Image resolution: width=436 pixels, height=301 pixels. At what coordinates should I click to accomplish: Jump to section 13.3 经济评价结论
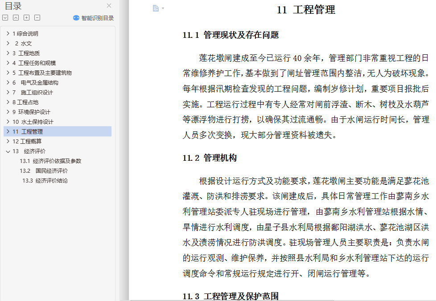(45, 180)
